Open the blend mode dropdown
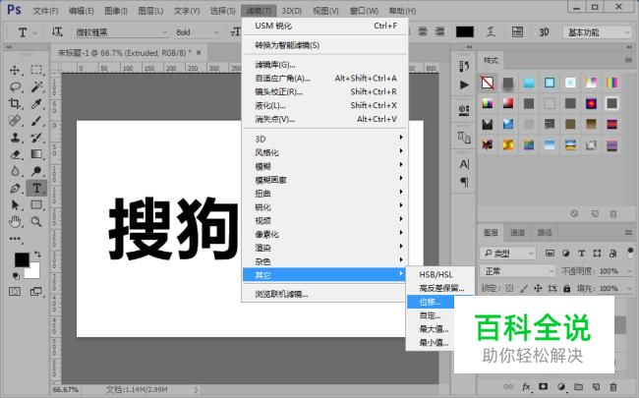This screenshot has width=639, height=398. pos(517,271)
